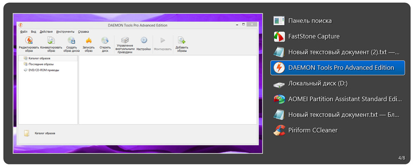Image resolution: width=414 pixels, height=168 pixels.
Task: Click the Добавить образы icon
Action: [181, 40]
